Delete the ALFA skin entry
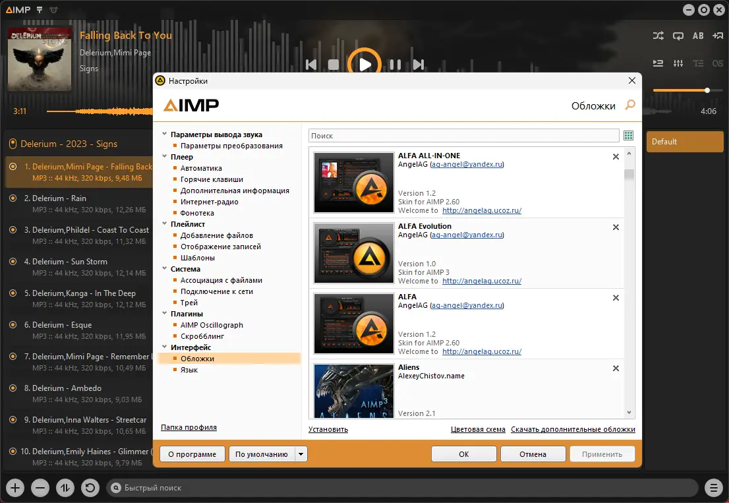729x503 pixels. click(x=616, y=298)
